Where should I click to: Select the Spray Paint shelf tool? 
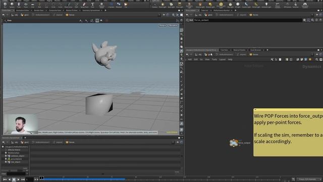click(x=84, y=5)
